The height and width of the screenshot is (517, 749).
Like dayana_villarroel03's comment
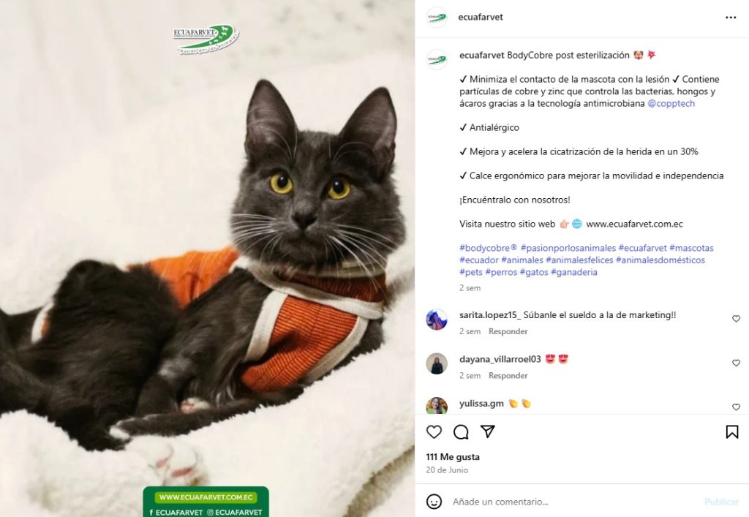click(736, 363)
